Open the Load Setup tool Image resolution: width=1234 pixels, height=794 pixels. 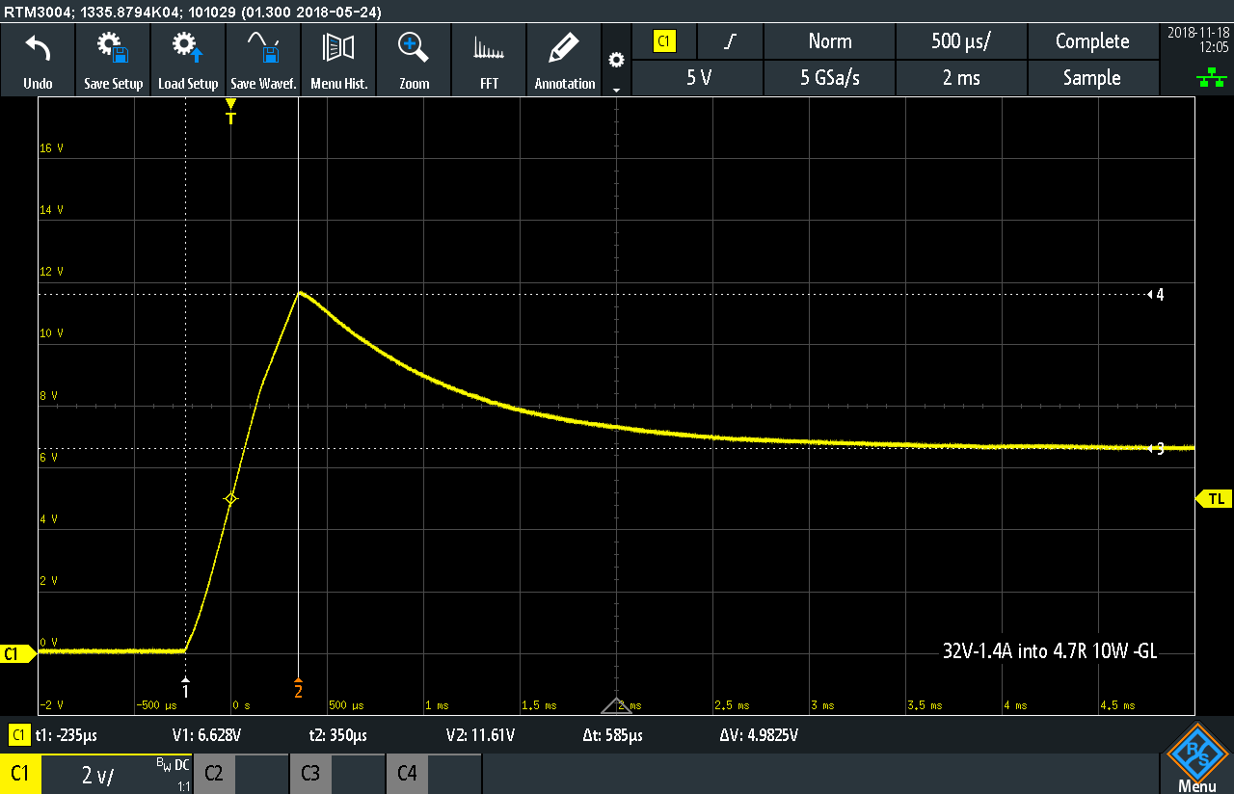(188, 60)
